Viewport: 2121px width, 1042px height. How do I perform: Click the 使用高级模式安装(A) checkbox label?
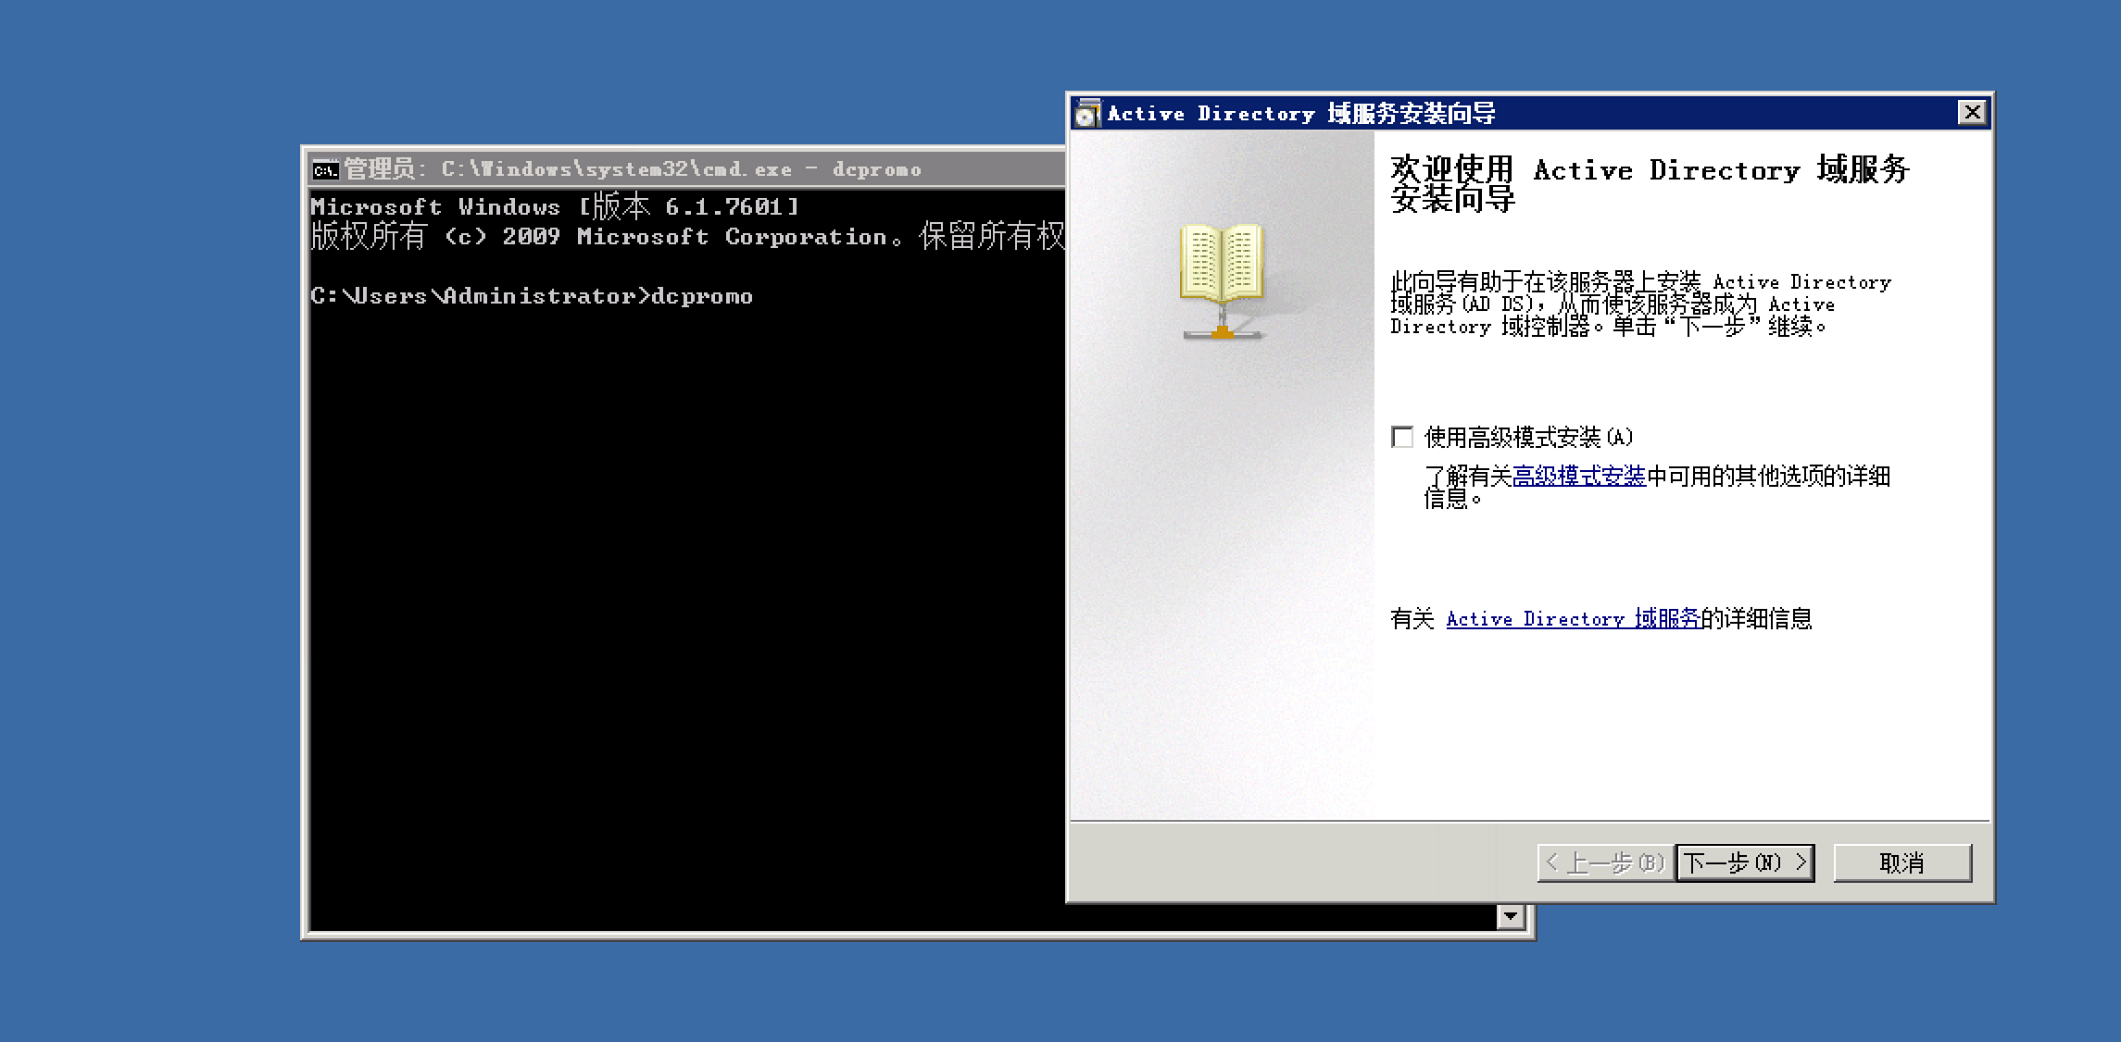[x=1528, y=437]
